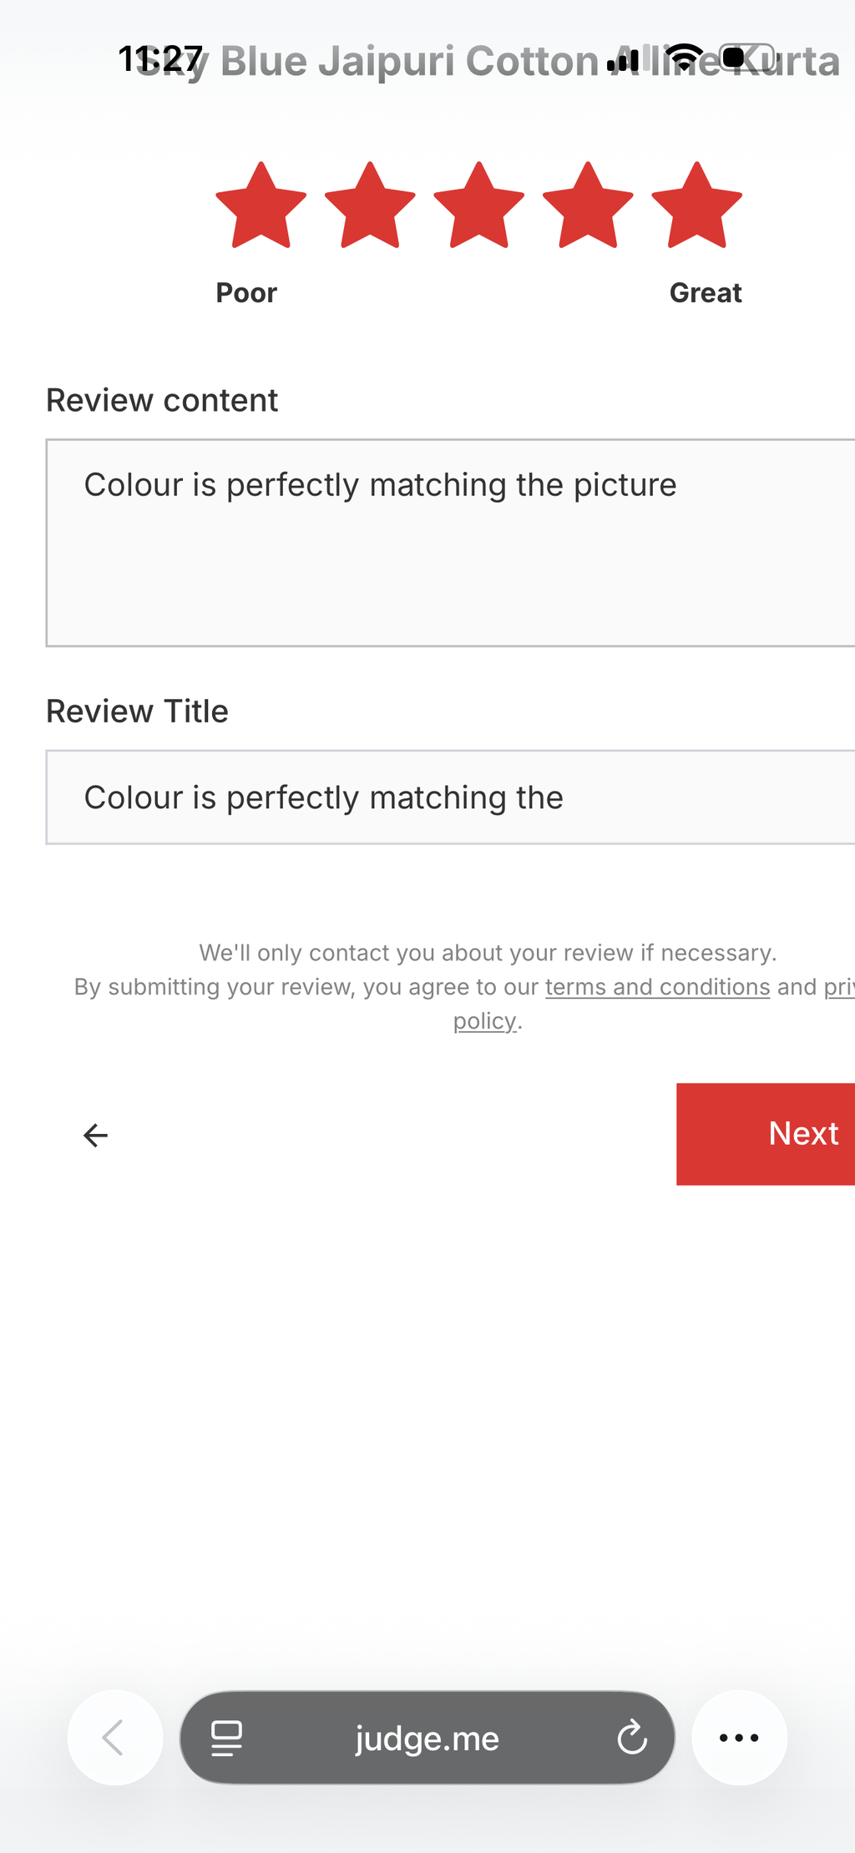Open the browser three-dots menu
The width and height of the screenshot is (855, 1853).
(739, 1738)
